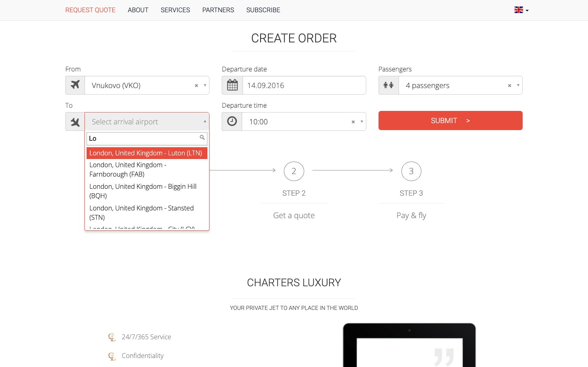Image resolution: width=588 pixels, height=367 pixels.
Task: Open the 4 passengers dropdown
Action: pyautogui.click(x=461, y=85)
